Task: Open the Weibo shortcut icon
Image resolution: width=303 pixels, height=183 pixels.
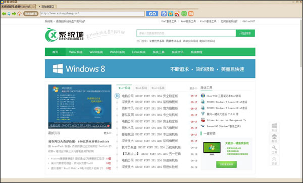Action: tap(177, 14)
